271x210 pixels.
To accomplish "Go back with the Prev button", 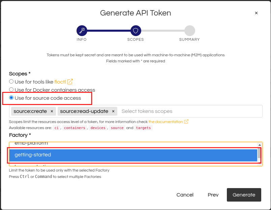I will (213, 195).
